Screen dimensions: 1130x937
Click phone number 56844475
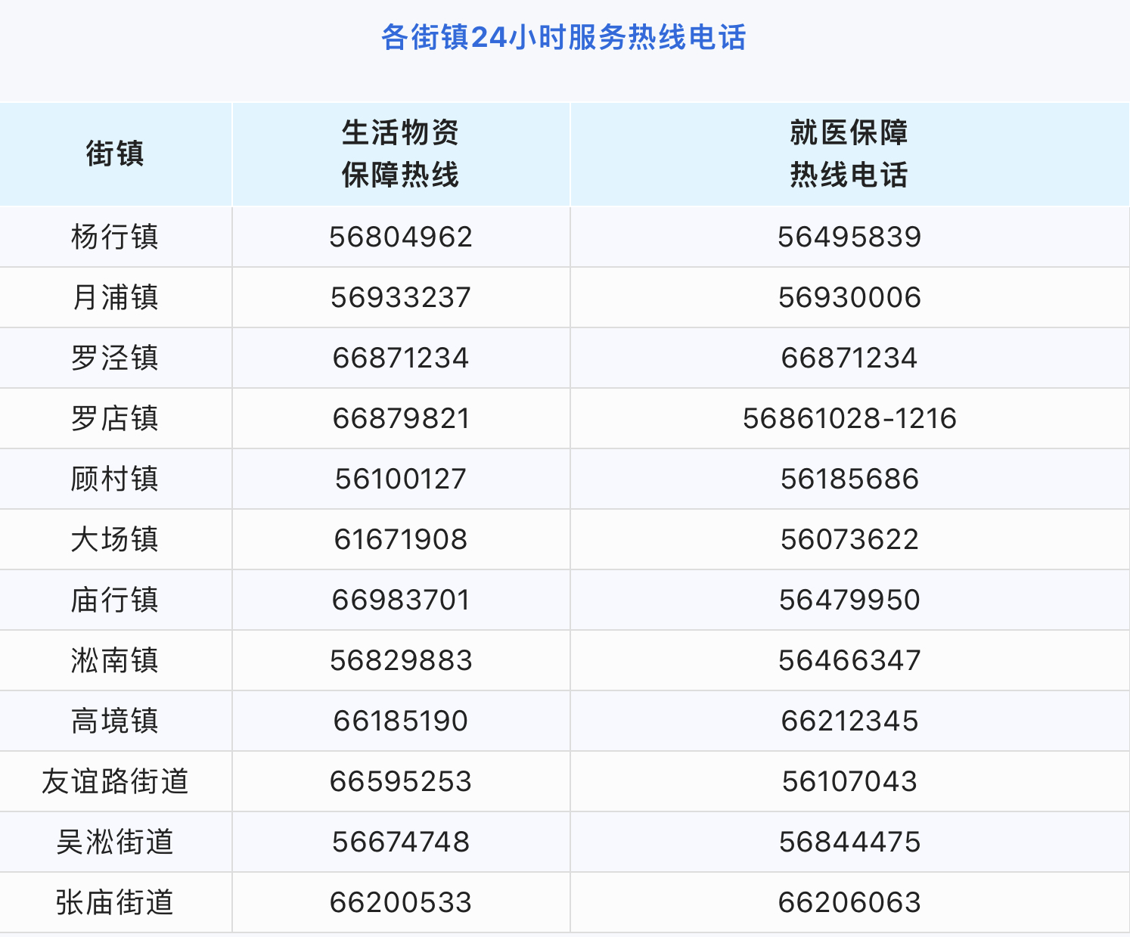pos(849,842)
